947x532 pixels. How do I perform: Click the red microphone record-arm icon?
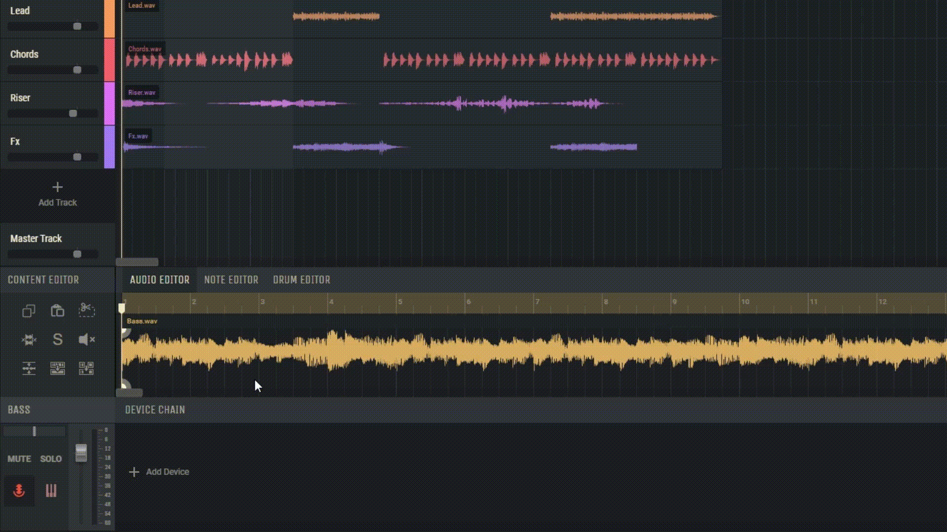click(x=19, y=491)
